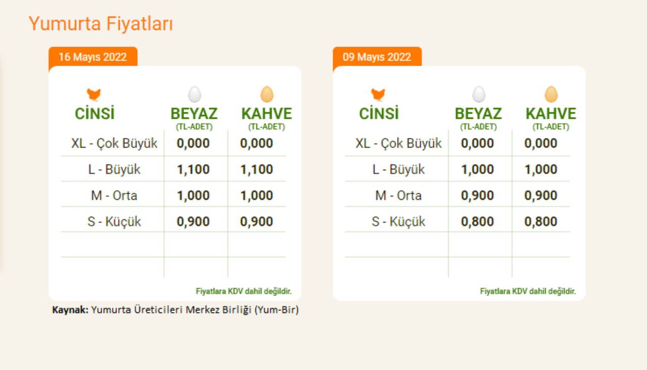Viewport: 647px width, 370px height.
Task: Click the KAHVE column header in 09 Mayıs table
Action: point(550,114)
